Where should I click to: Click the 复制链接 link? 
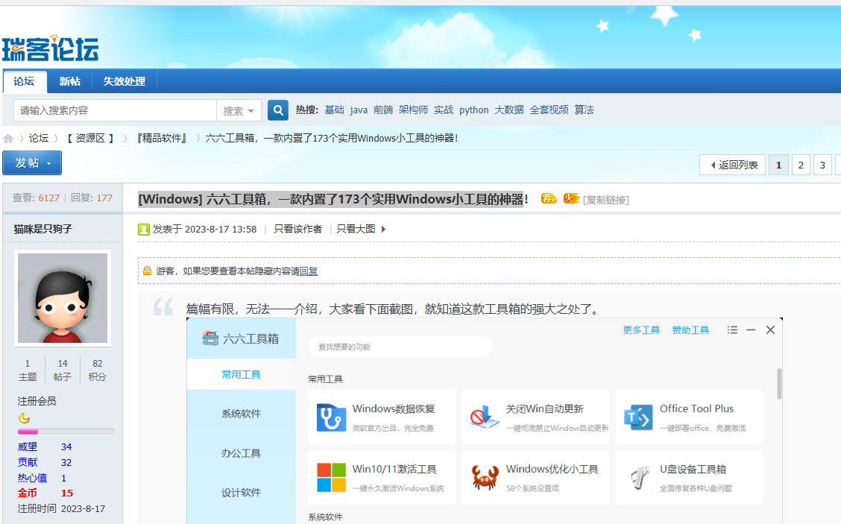tap(605, 200)
